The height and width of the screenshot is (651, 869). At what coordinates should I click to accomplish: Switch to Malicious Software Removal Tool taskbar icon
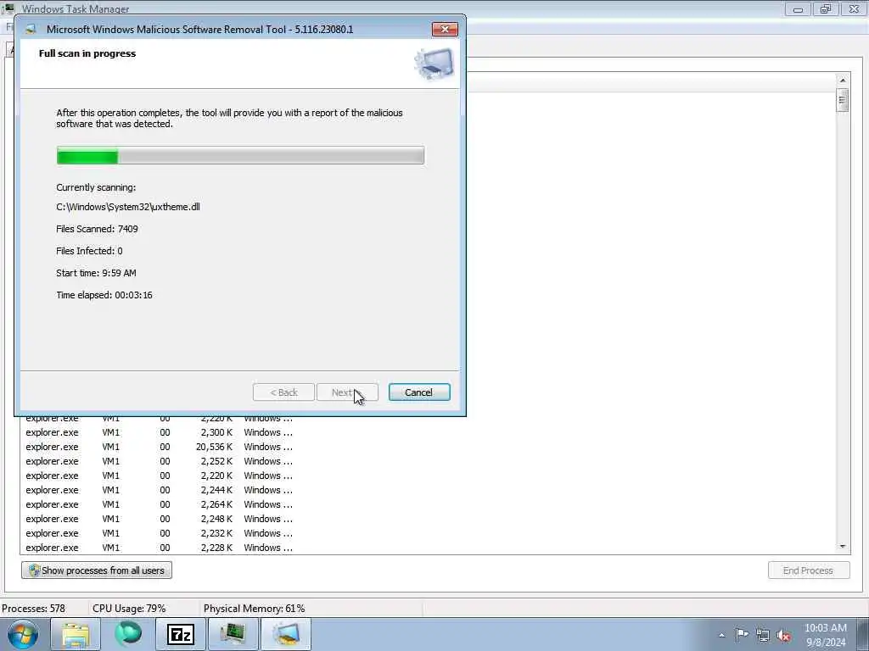285,634
